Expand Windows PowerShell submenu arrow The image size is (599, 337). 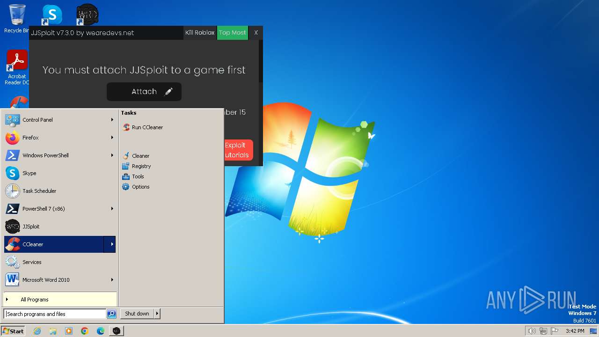(x=112, y=155)
